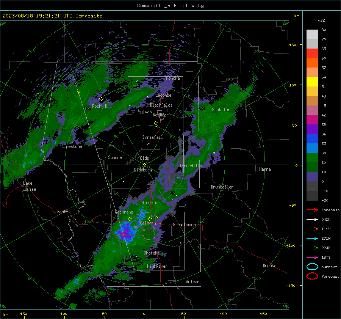This screenshot has height=319, width=341.
Task: Click the 51 dBZ yellow swatch
Action: tap(312, 82)
